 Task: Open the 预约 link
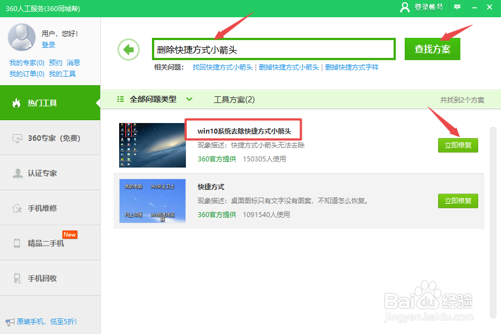point(56,63)
